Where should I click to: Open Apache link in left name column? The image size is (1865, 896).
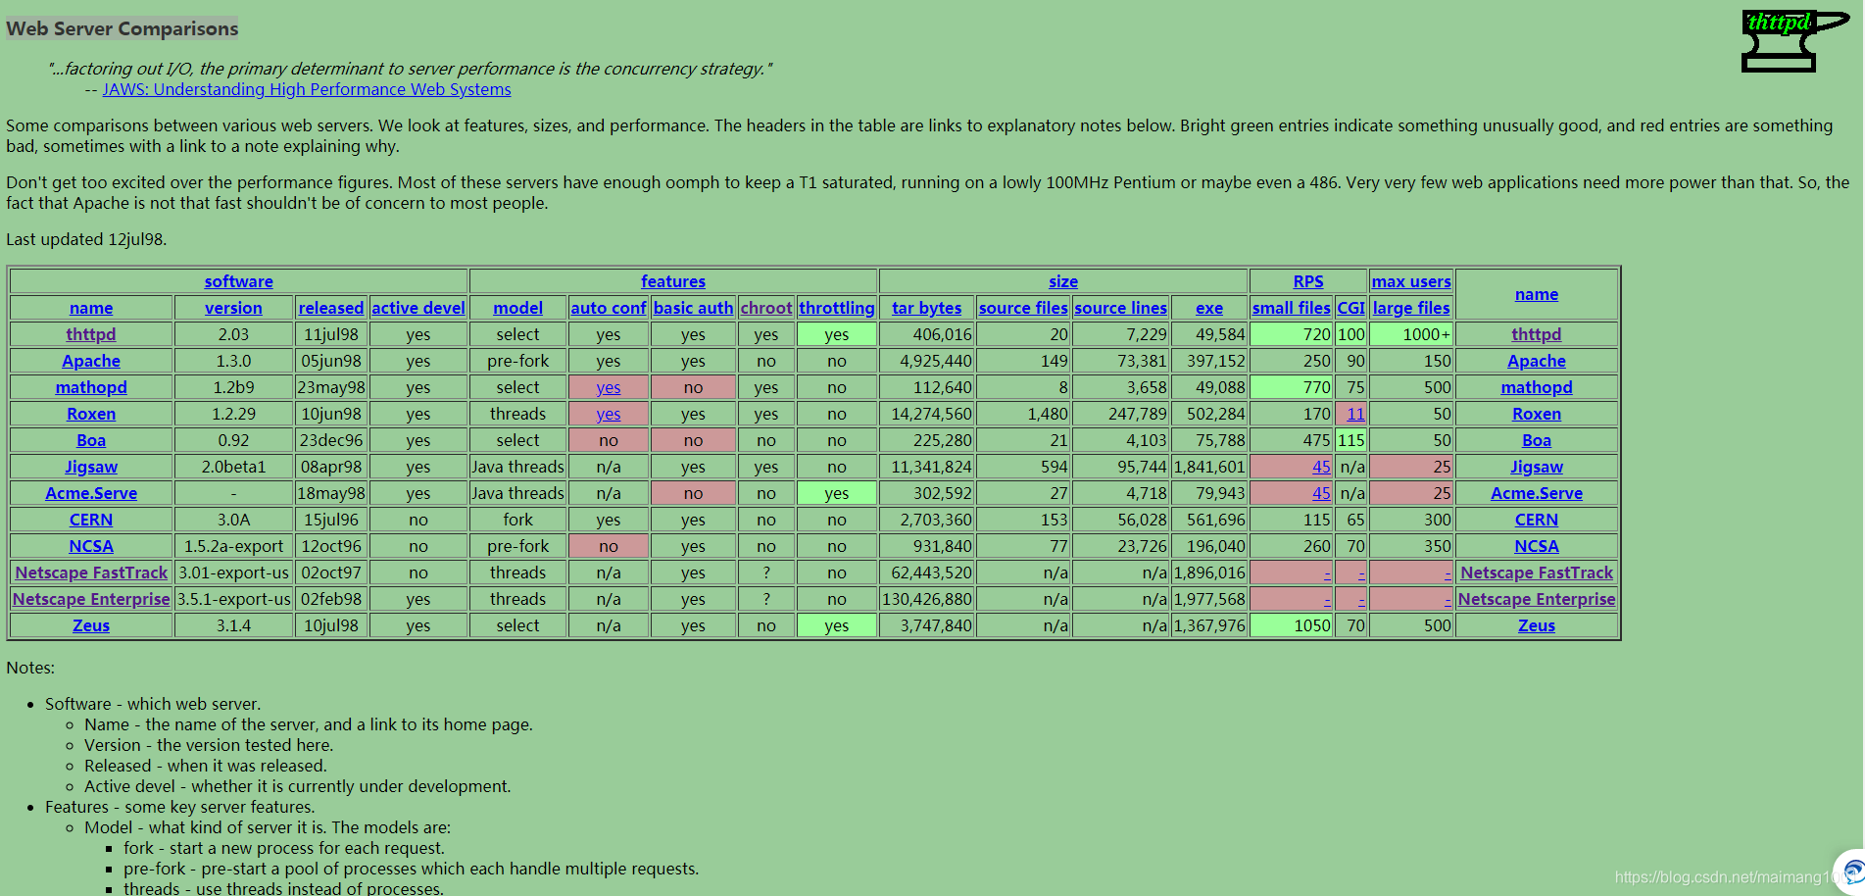(x=91, y=361)
